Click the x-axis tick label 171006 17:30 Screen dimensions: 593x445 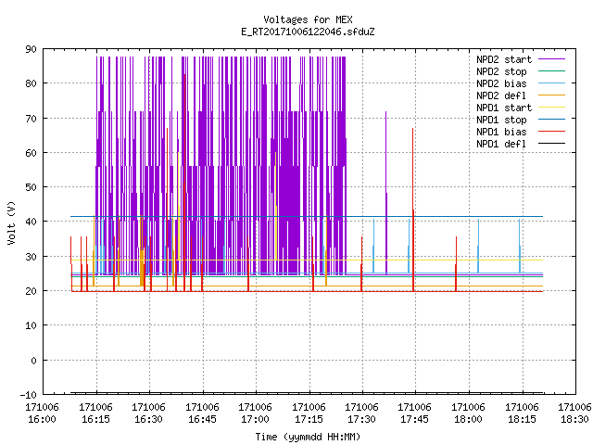(362, 413)
